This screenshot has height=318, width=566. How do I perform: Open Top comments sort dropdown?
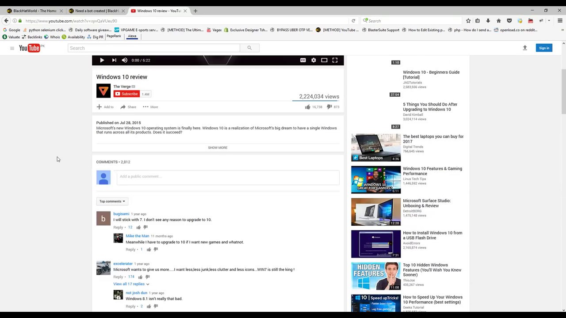(x=112, y=201)
